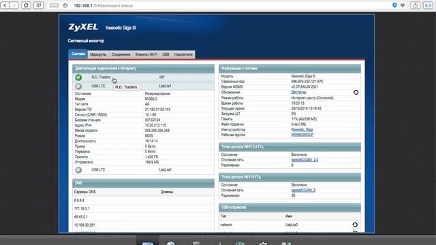
Task: Click DNS server entry 171.16.0.1
Action: pos(82,209)
